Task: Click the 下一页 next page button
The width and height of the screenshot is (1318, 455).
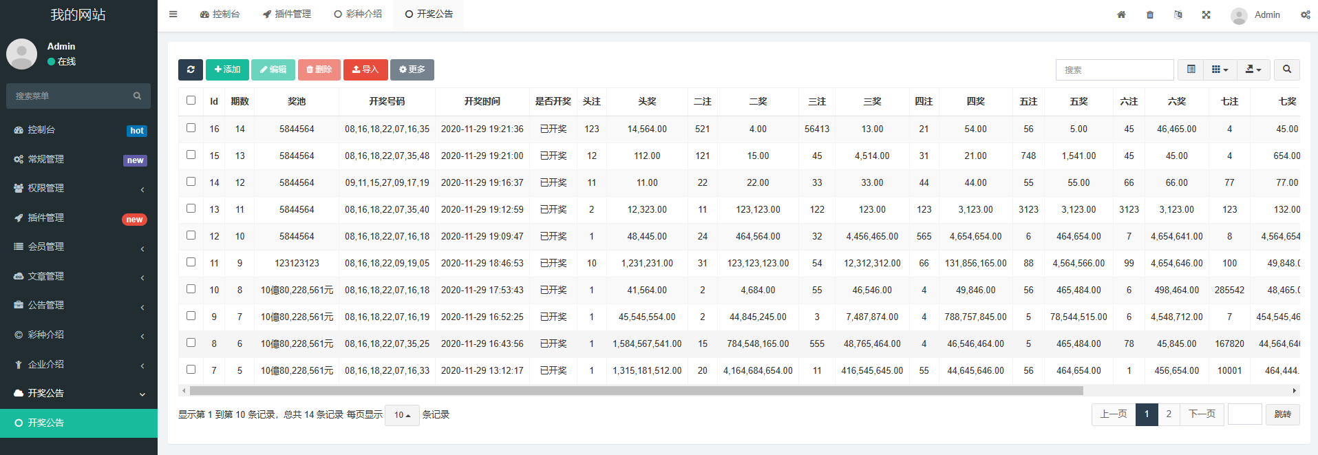Action: click(x=1202, y=414)
